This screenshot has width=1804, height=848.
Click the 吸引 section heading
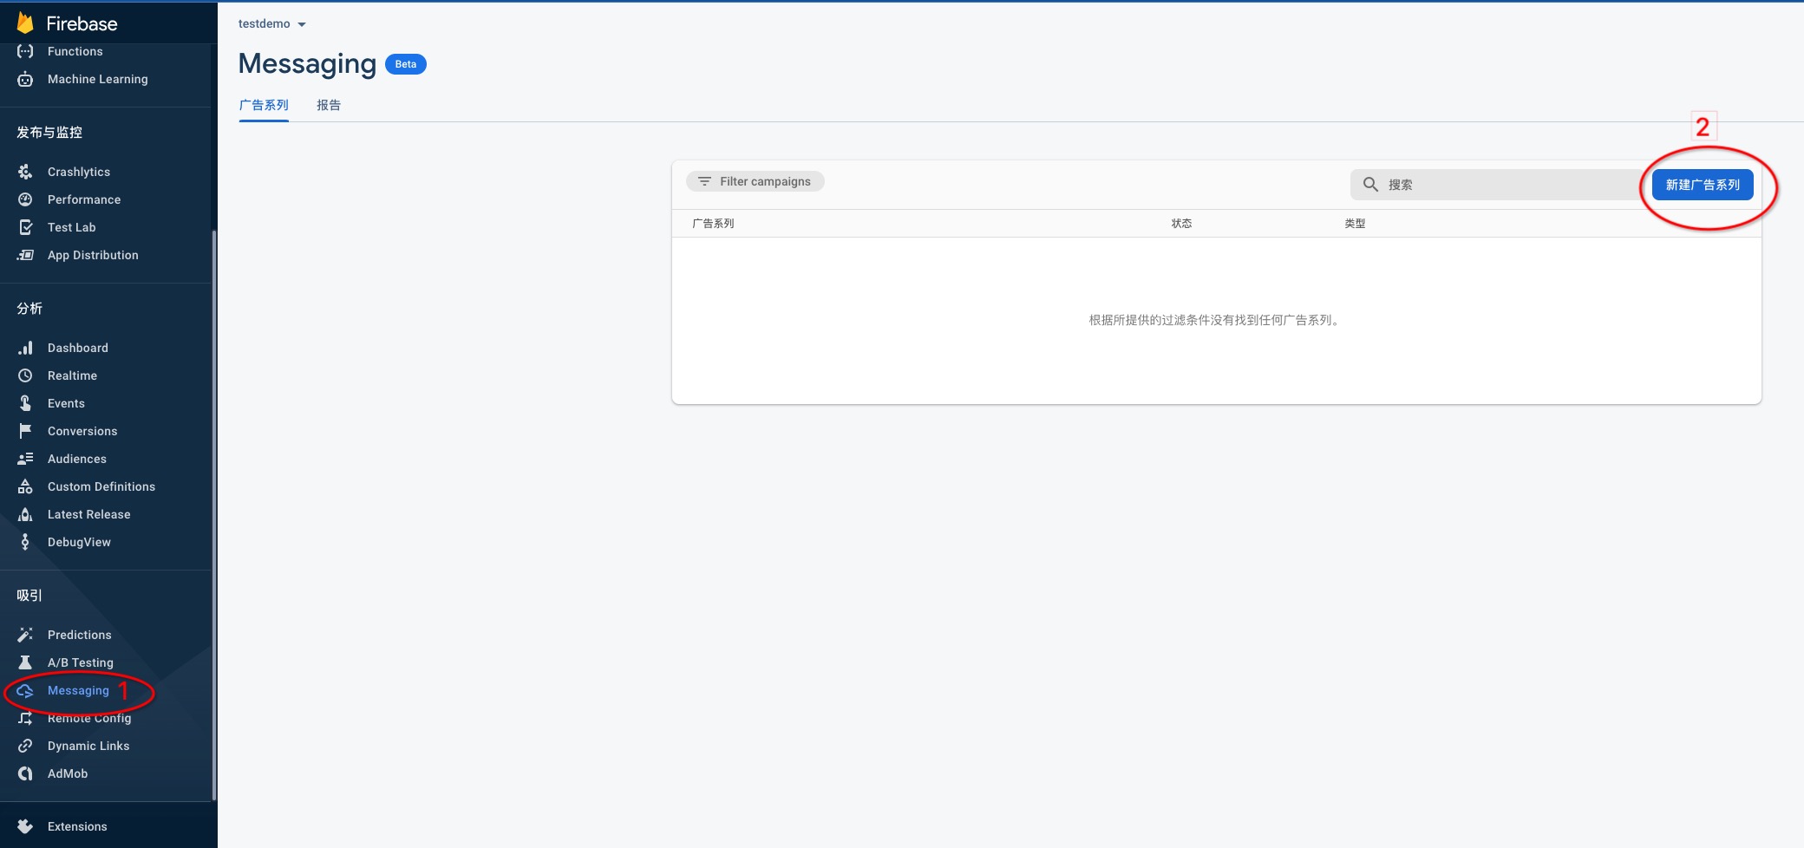tap(29, 596)
